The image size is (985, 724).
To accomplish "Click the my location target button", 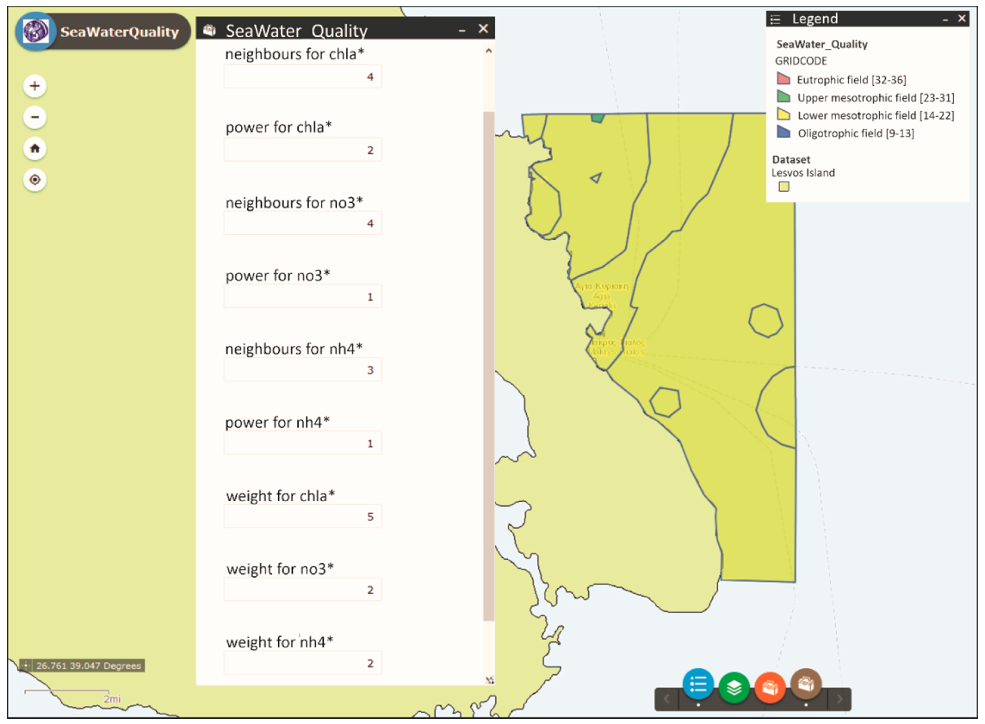I will click(35, 180).
